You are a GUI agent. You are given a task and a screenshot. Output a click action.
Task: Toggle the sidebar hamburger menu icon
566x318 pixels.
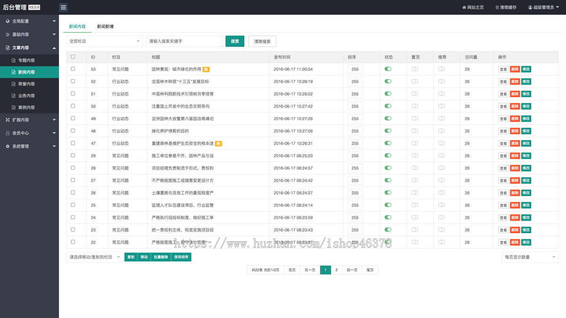(x=64, y=7)
